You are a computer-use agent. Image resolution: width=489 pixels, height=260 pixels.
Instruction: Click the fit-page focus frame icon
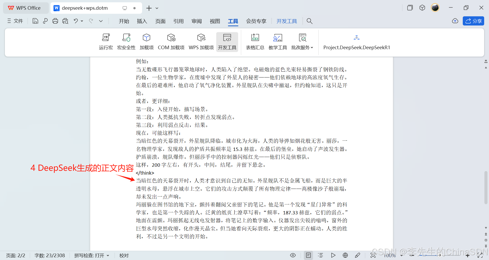[x=373, y=255]
